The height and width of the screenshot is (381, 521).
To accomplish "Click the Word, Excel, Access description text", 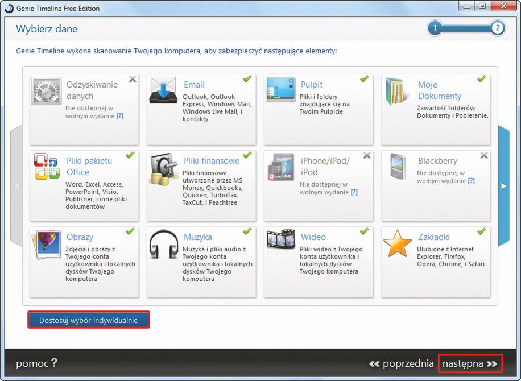I will 96,195.
